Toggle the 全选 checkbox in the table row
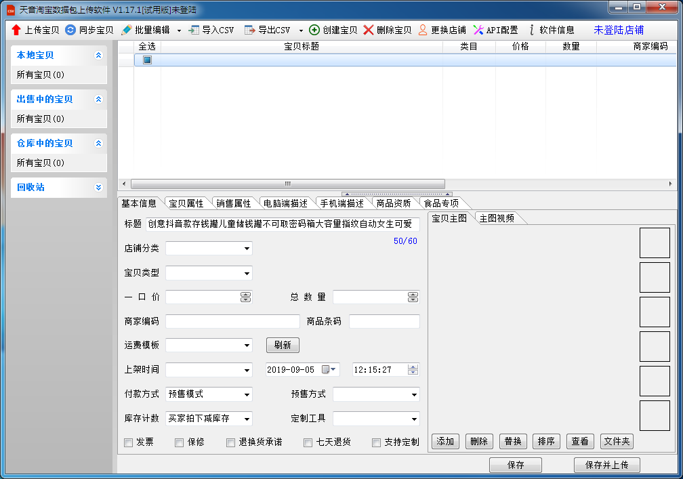The height and width of the screenshot is (479, 683). click(x=147, y=60)
